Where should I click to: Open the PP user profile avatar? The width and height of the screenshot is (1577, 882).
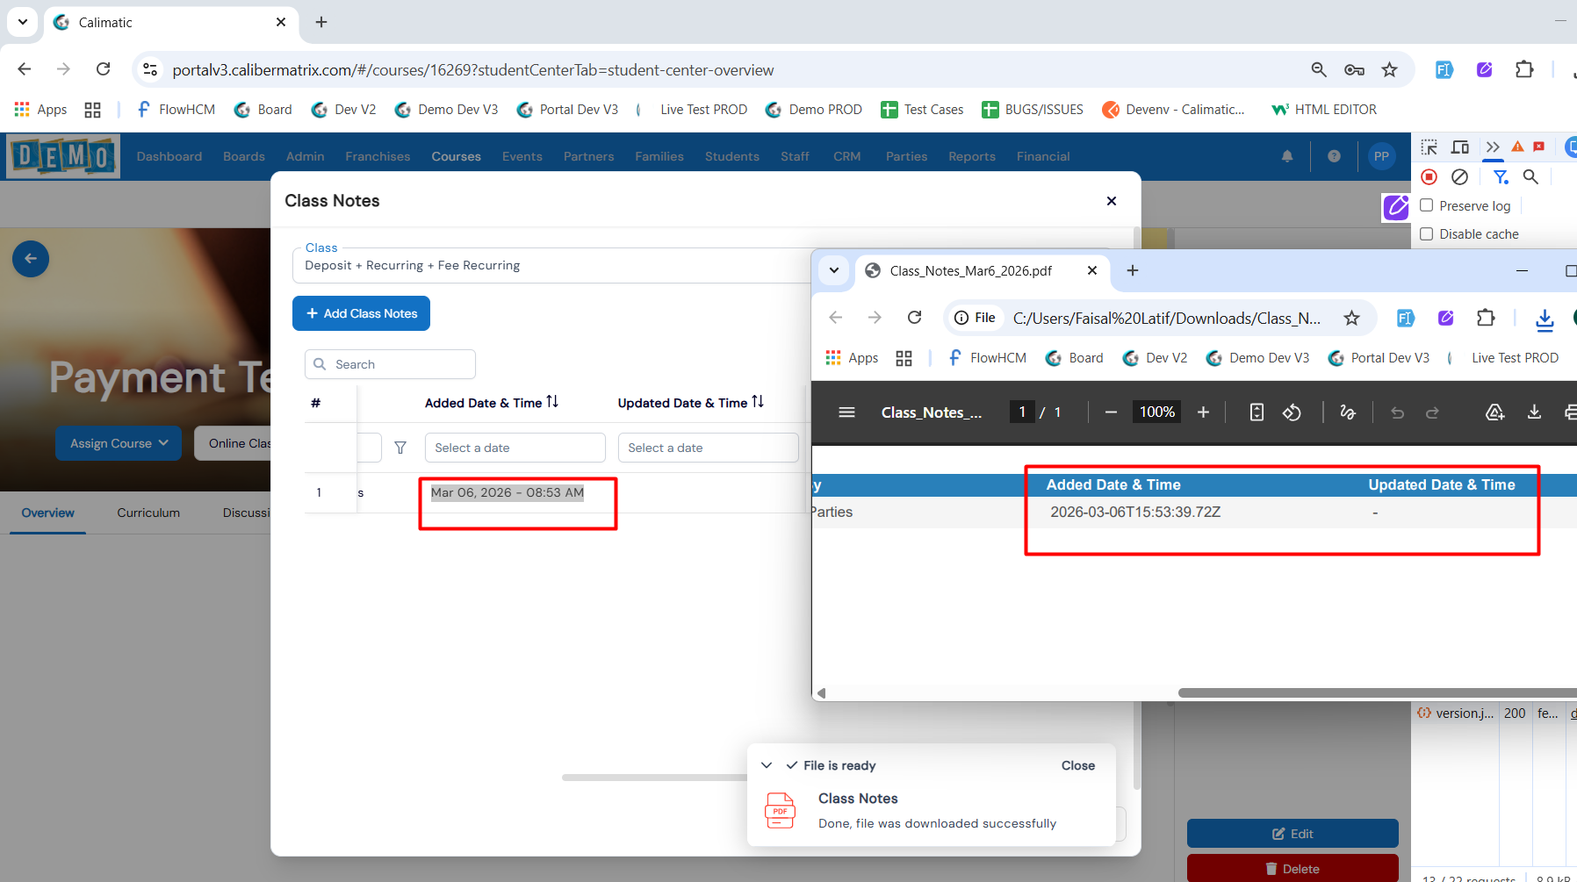point(1381,156)
